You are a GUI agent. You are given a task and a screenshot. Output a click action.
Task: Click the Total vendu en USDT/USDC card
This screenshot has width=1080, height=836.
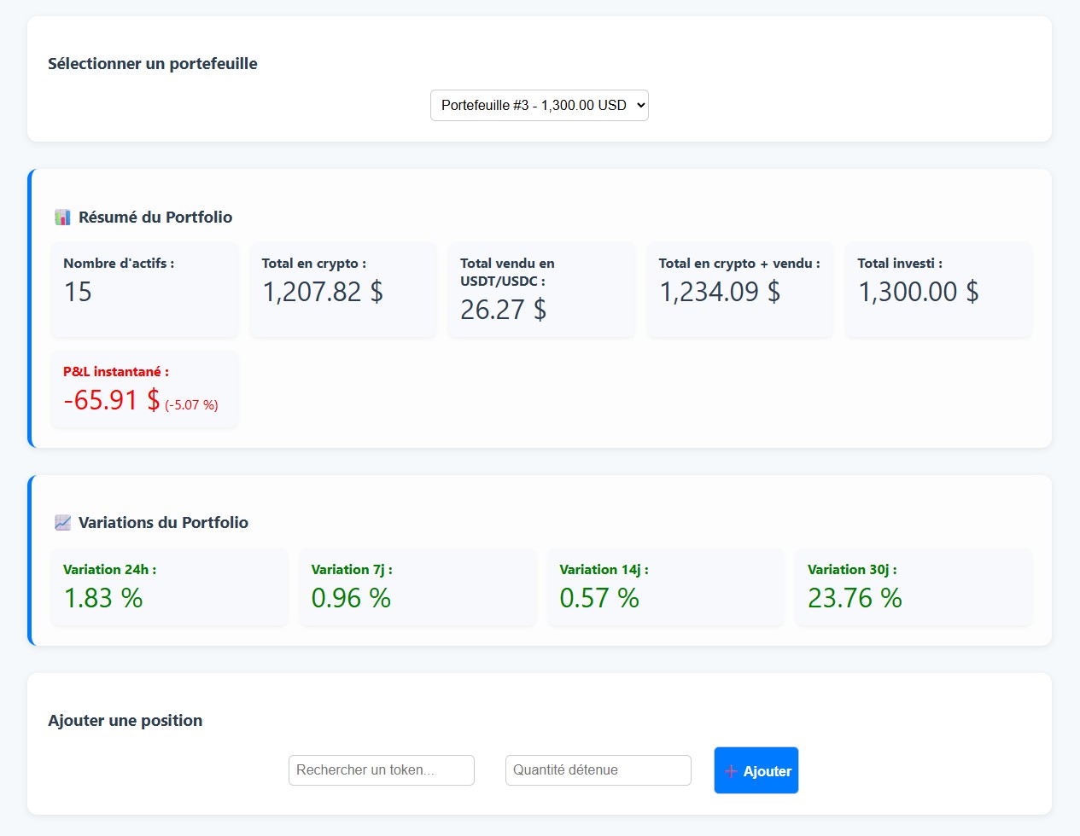click(541, 290)
